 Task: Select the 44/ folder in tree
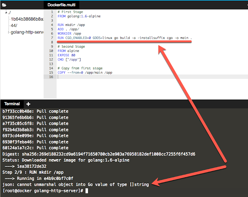[x=14, y=26]
